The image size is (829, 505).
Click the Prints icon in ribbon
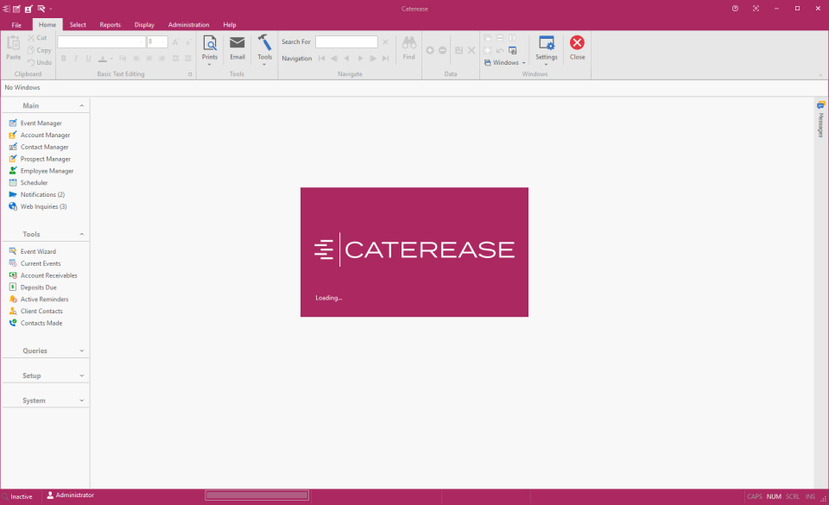(x=210, y=43)
